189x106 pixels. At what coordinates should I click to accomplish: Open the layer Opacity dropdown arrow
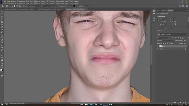[188, 41]
